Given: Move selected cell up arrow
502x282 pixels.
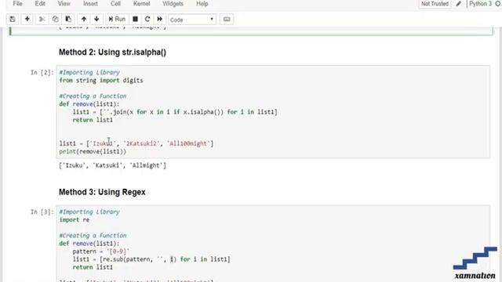Looking at the screenshot, I should 84,19.
